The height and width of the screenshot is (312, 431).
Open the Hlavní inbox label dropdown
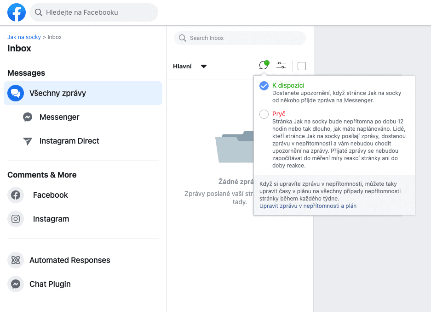tap(183, 67)
